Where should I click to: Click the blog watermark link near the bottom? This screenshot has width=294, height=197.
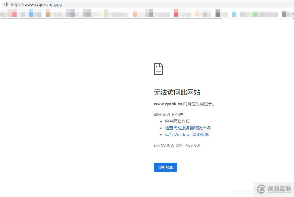coord(243,192)
